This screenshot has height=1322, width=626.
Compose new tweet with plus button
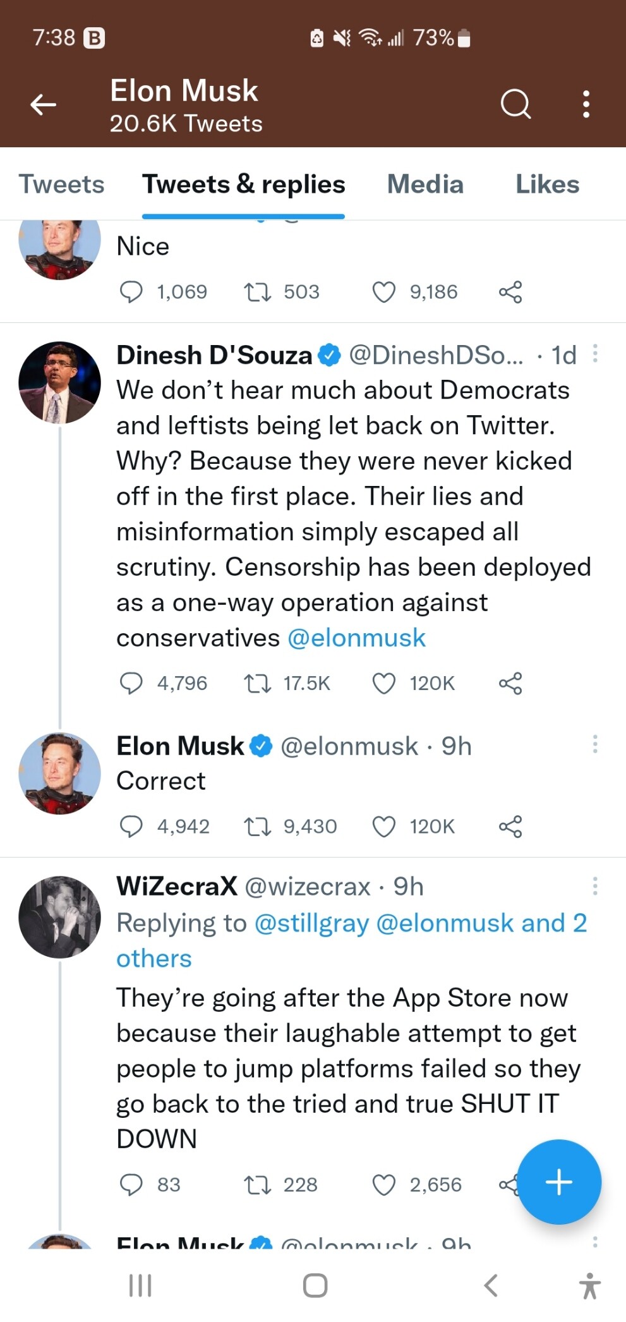[x=559, y=1182]
